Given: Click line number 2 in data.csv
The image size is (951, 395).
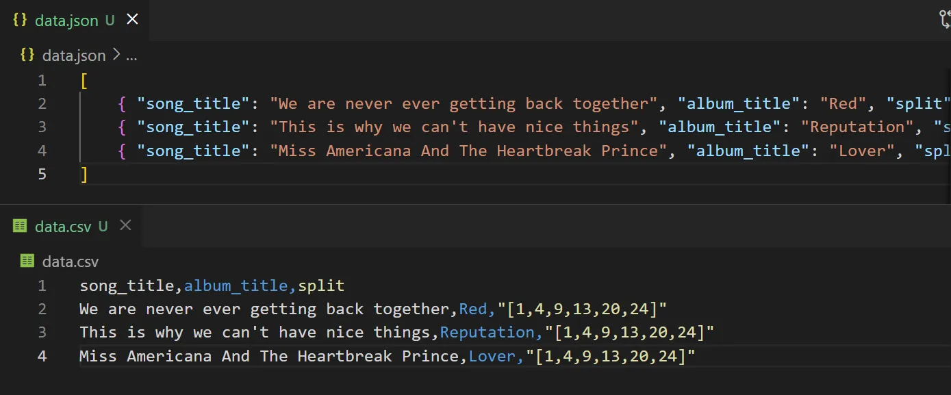Looking at the screenshot, I should tap(42, 309).
